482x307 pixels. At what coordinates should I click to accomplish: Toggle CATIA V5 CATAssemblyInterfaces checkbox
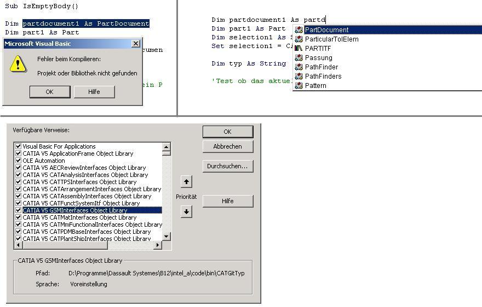19,196
